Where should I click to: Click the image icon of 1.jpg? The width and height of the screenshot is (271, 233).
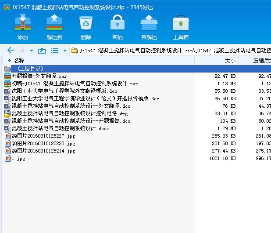[x=7, y=158]
